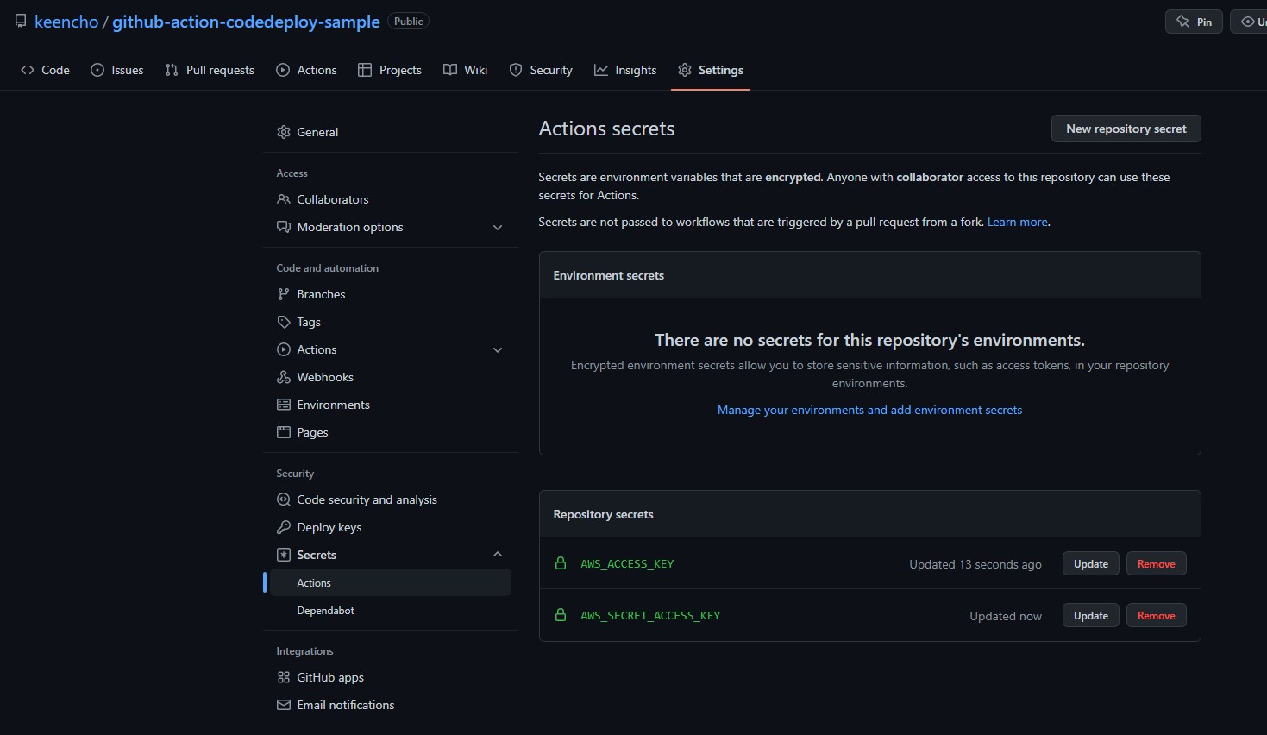Expand the Actions section chevron

498,350
